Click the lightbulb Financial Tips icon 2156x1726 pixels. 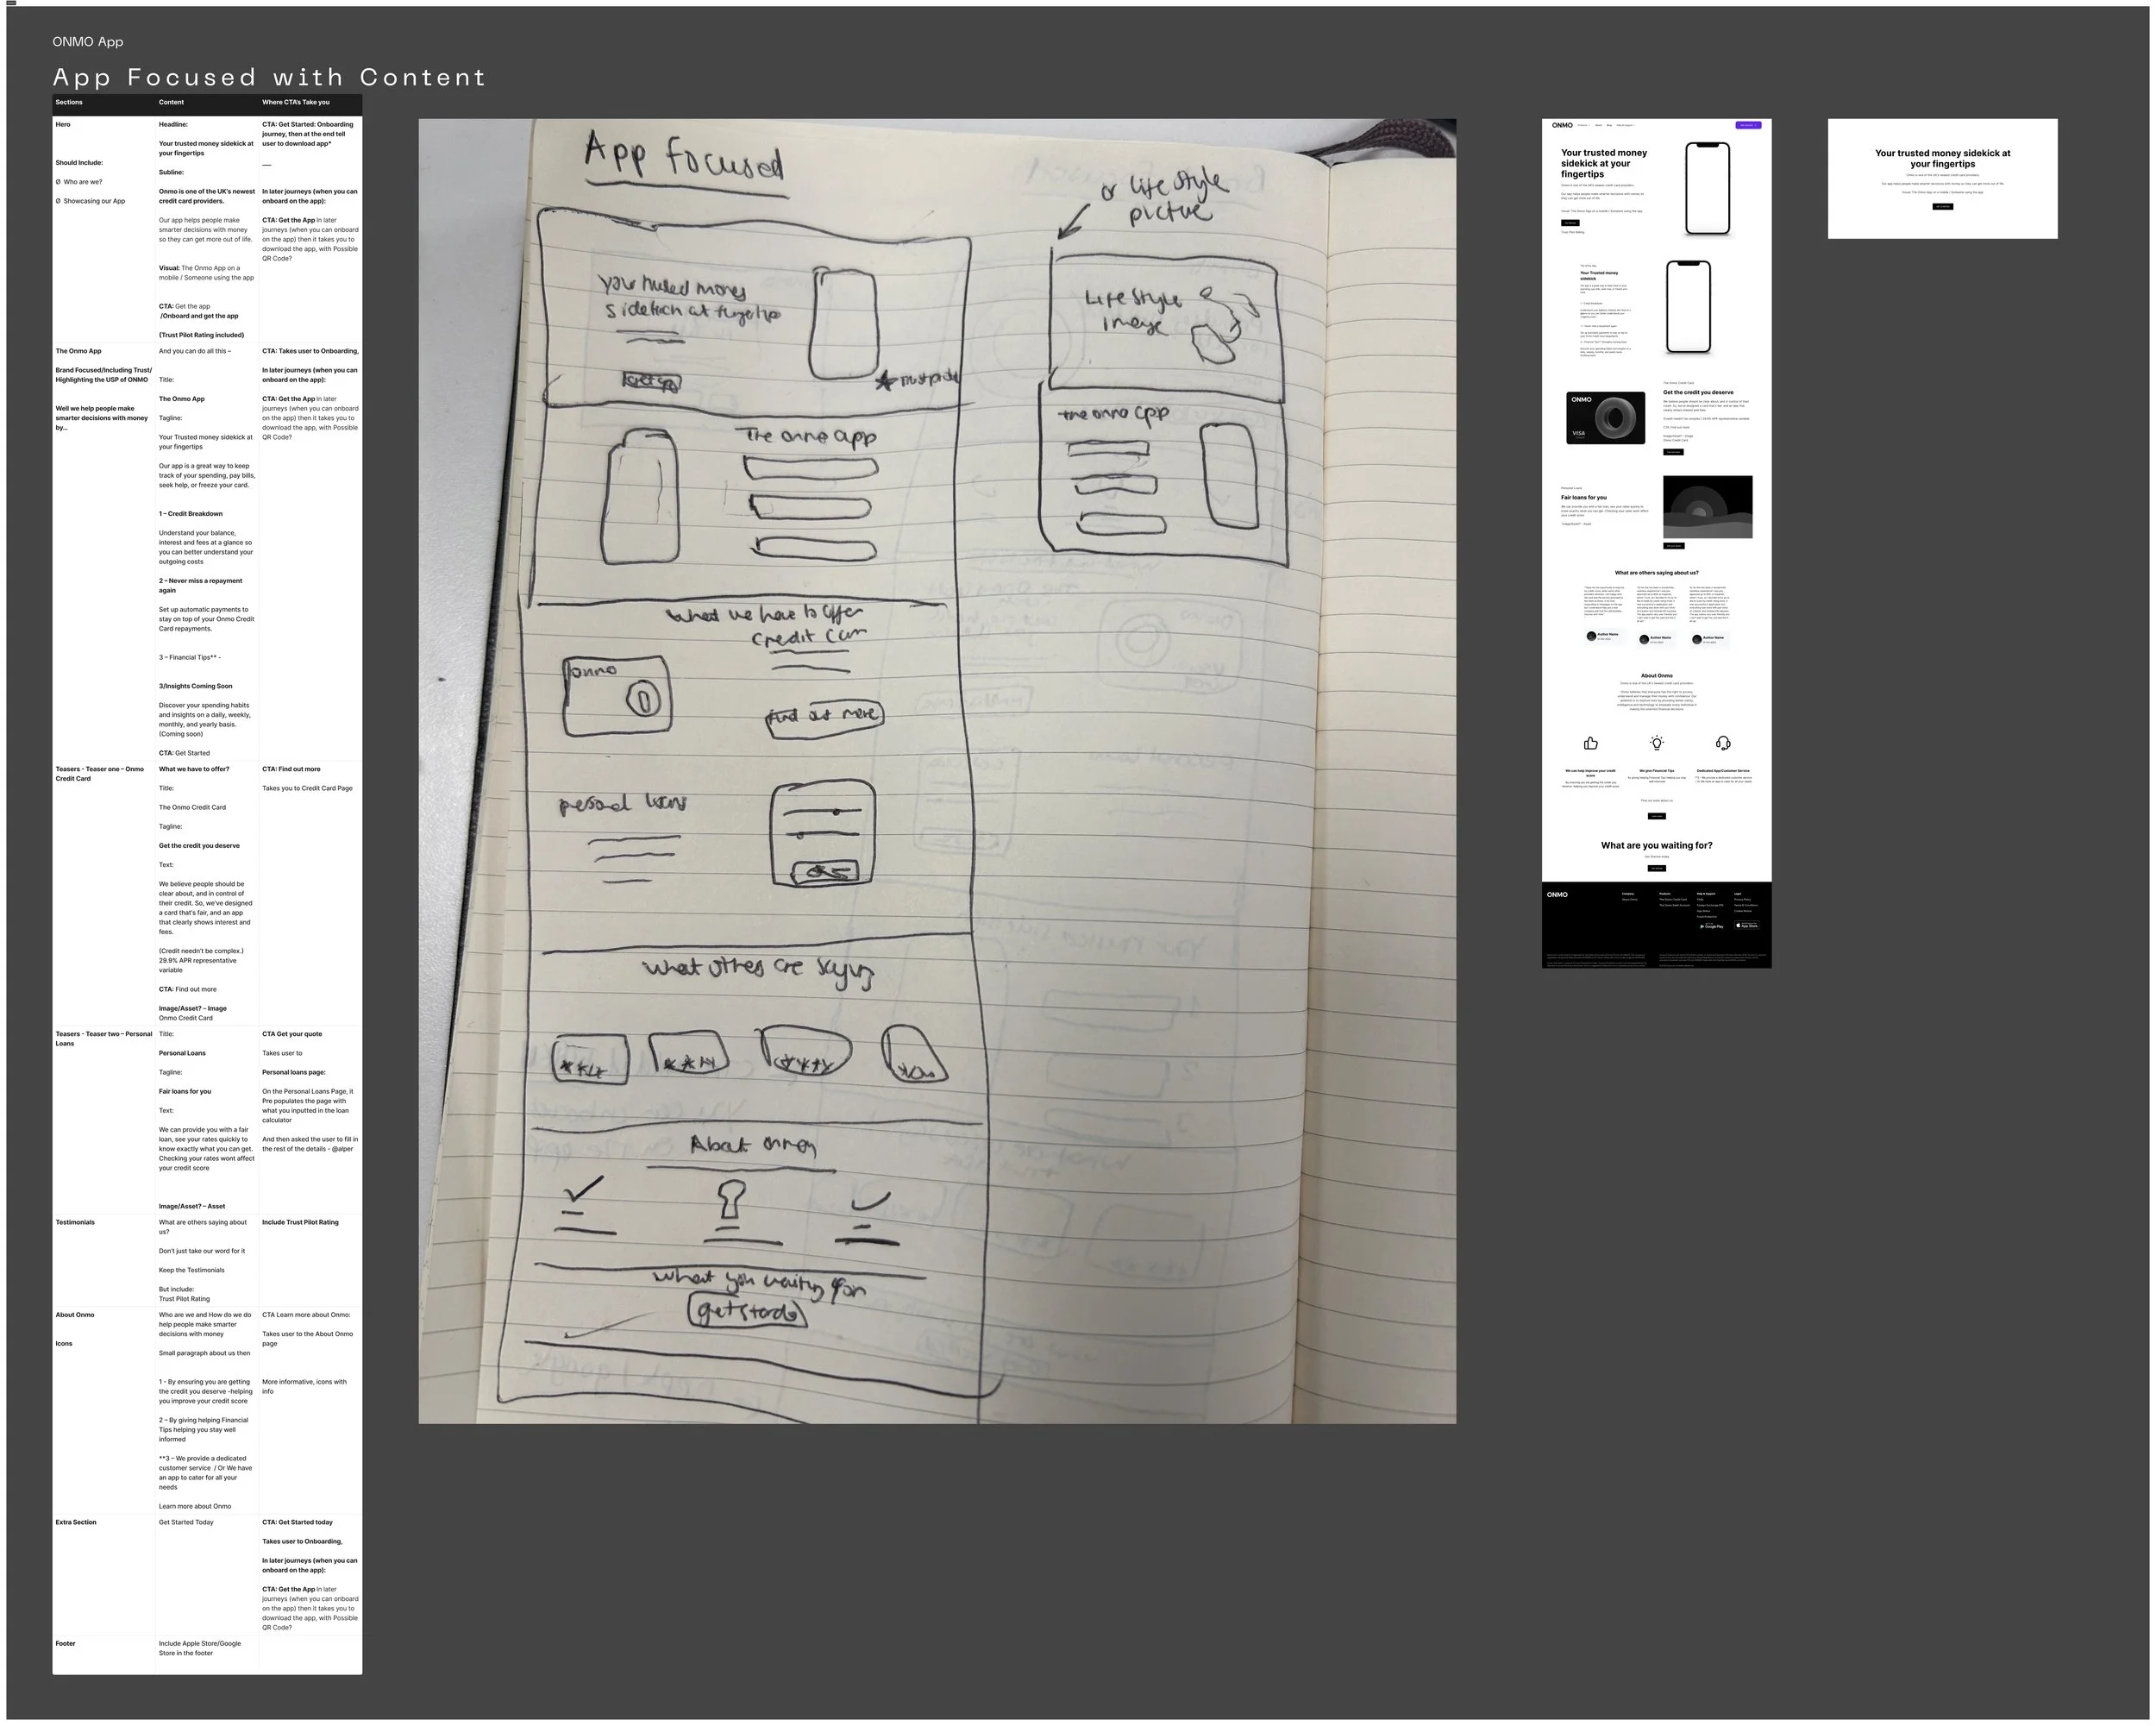click(1656, 743)
